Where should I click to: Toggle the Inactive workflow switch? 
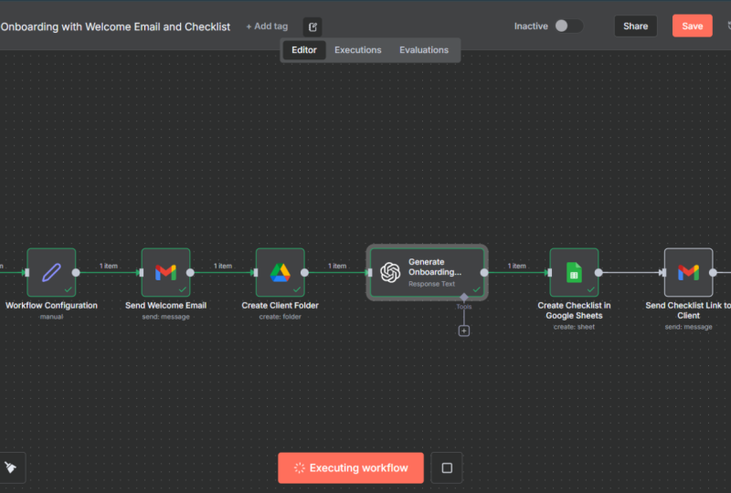(x=568, y=26)
